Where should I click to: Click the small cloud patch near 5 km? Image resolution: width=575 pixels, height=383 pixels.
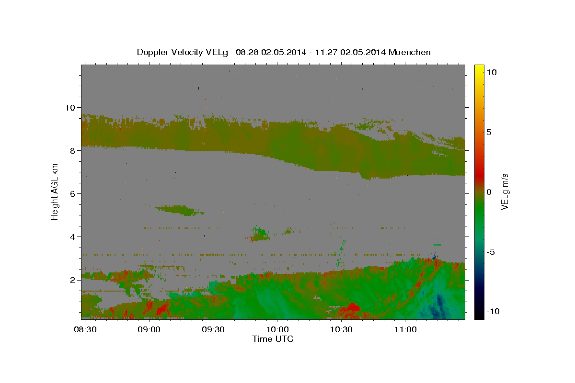(x=181, y=210)
